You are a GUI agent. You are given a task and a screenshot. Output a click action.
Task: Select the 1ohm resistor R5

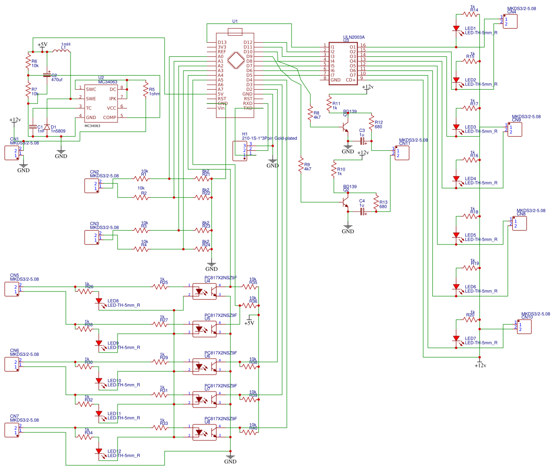tap(146, 90)
